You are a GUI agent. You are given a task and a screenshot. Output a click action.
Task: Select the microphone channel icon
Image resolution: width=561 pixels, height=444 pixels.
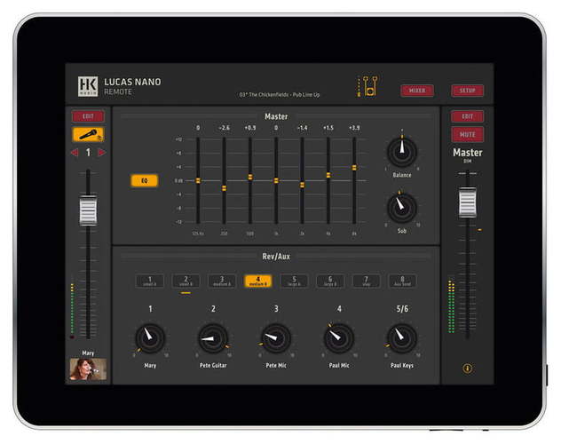pos(88,134)
